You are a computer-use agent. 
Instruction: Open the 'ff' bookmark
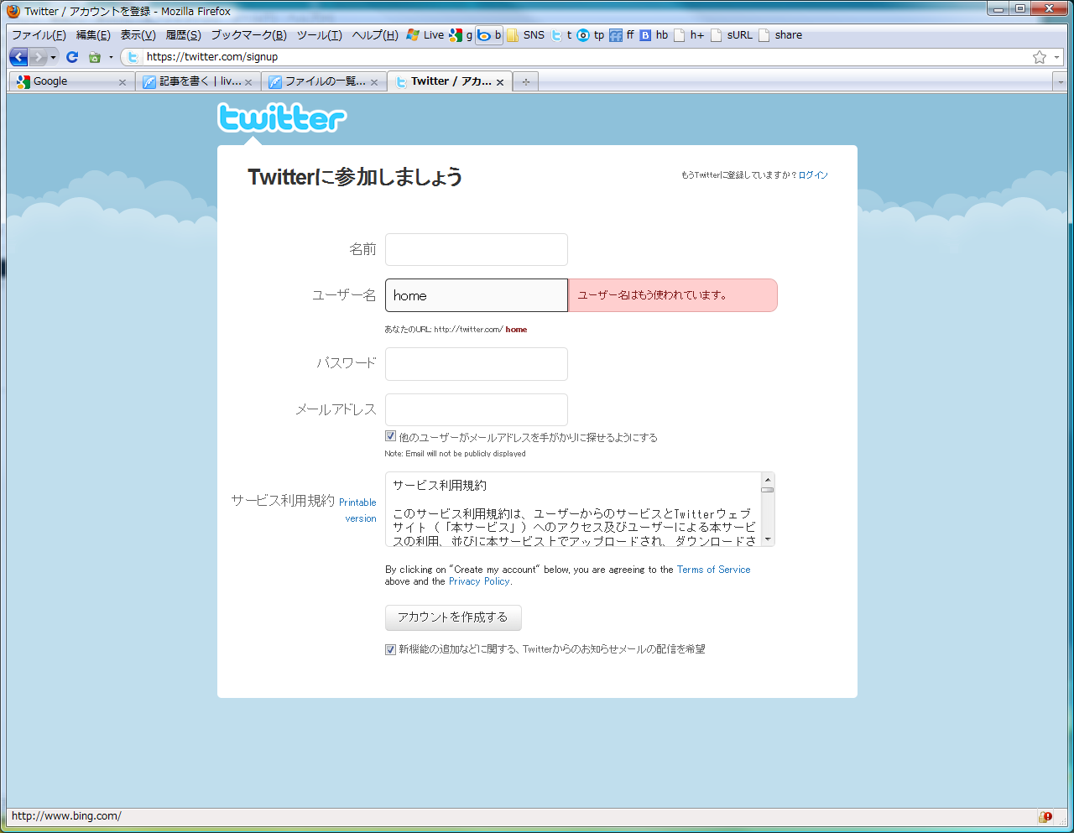(622, 35)
